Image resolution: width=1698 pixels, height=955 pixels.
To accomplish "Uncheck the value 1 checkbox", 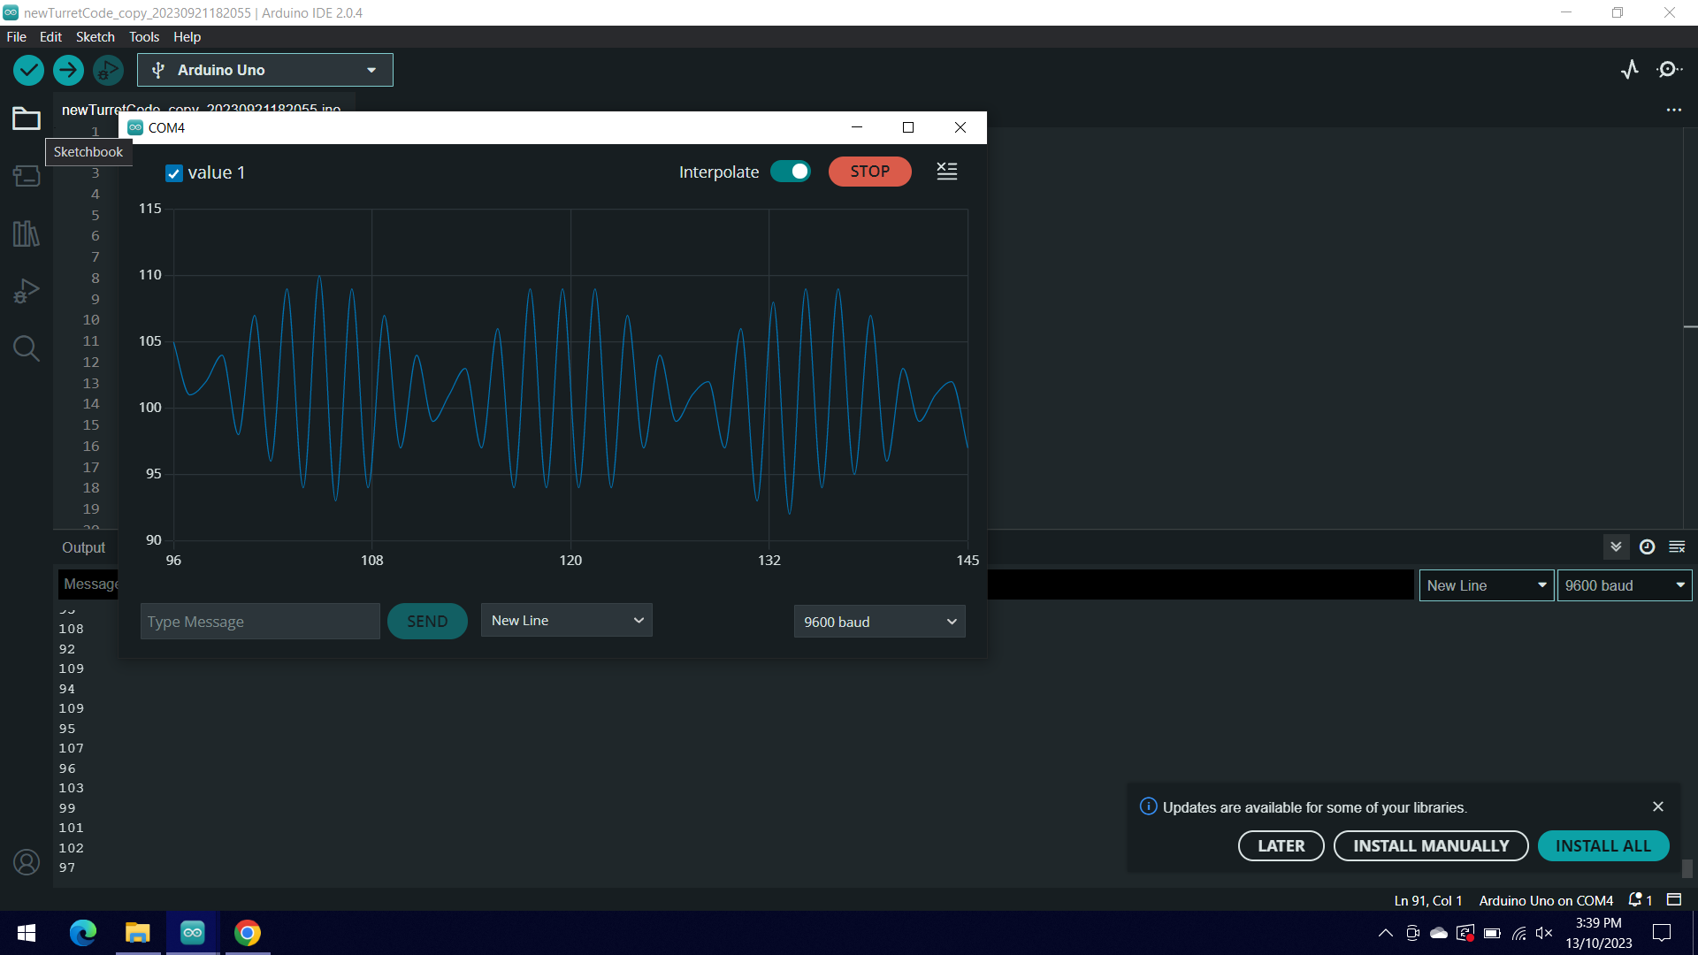I will point(174,173).
